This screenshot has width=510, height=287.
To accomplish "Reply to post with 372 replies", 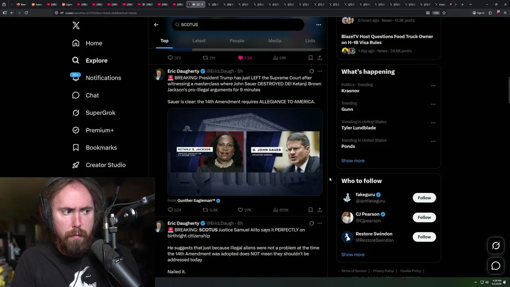I will click(174, 58).
